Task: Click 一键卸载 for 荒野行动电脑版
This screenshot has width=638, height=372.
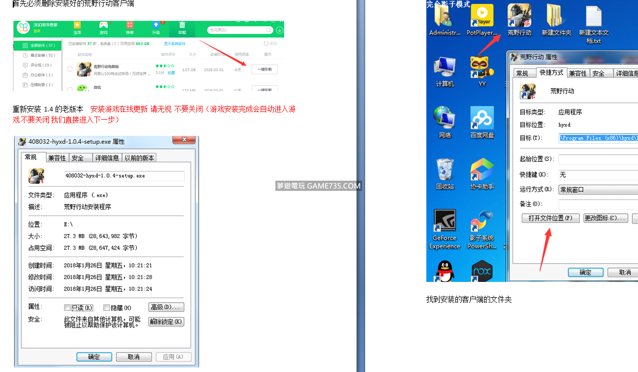Action: click(265, 69)
